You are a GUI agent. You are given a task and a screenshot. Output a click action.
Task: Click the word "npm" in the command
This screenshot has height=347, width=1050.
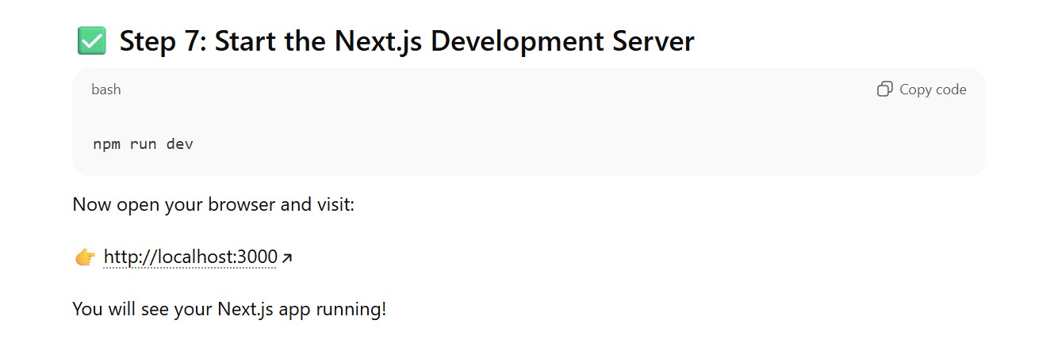106,144
